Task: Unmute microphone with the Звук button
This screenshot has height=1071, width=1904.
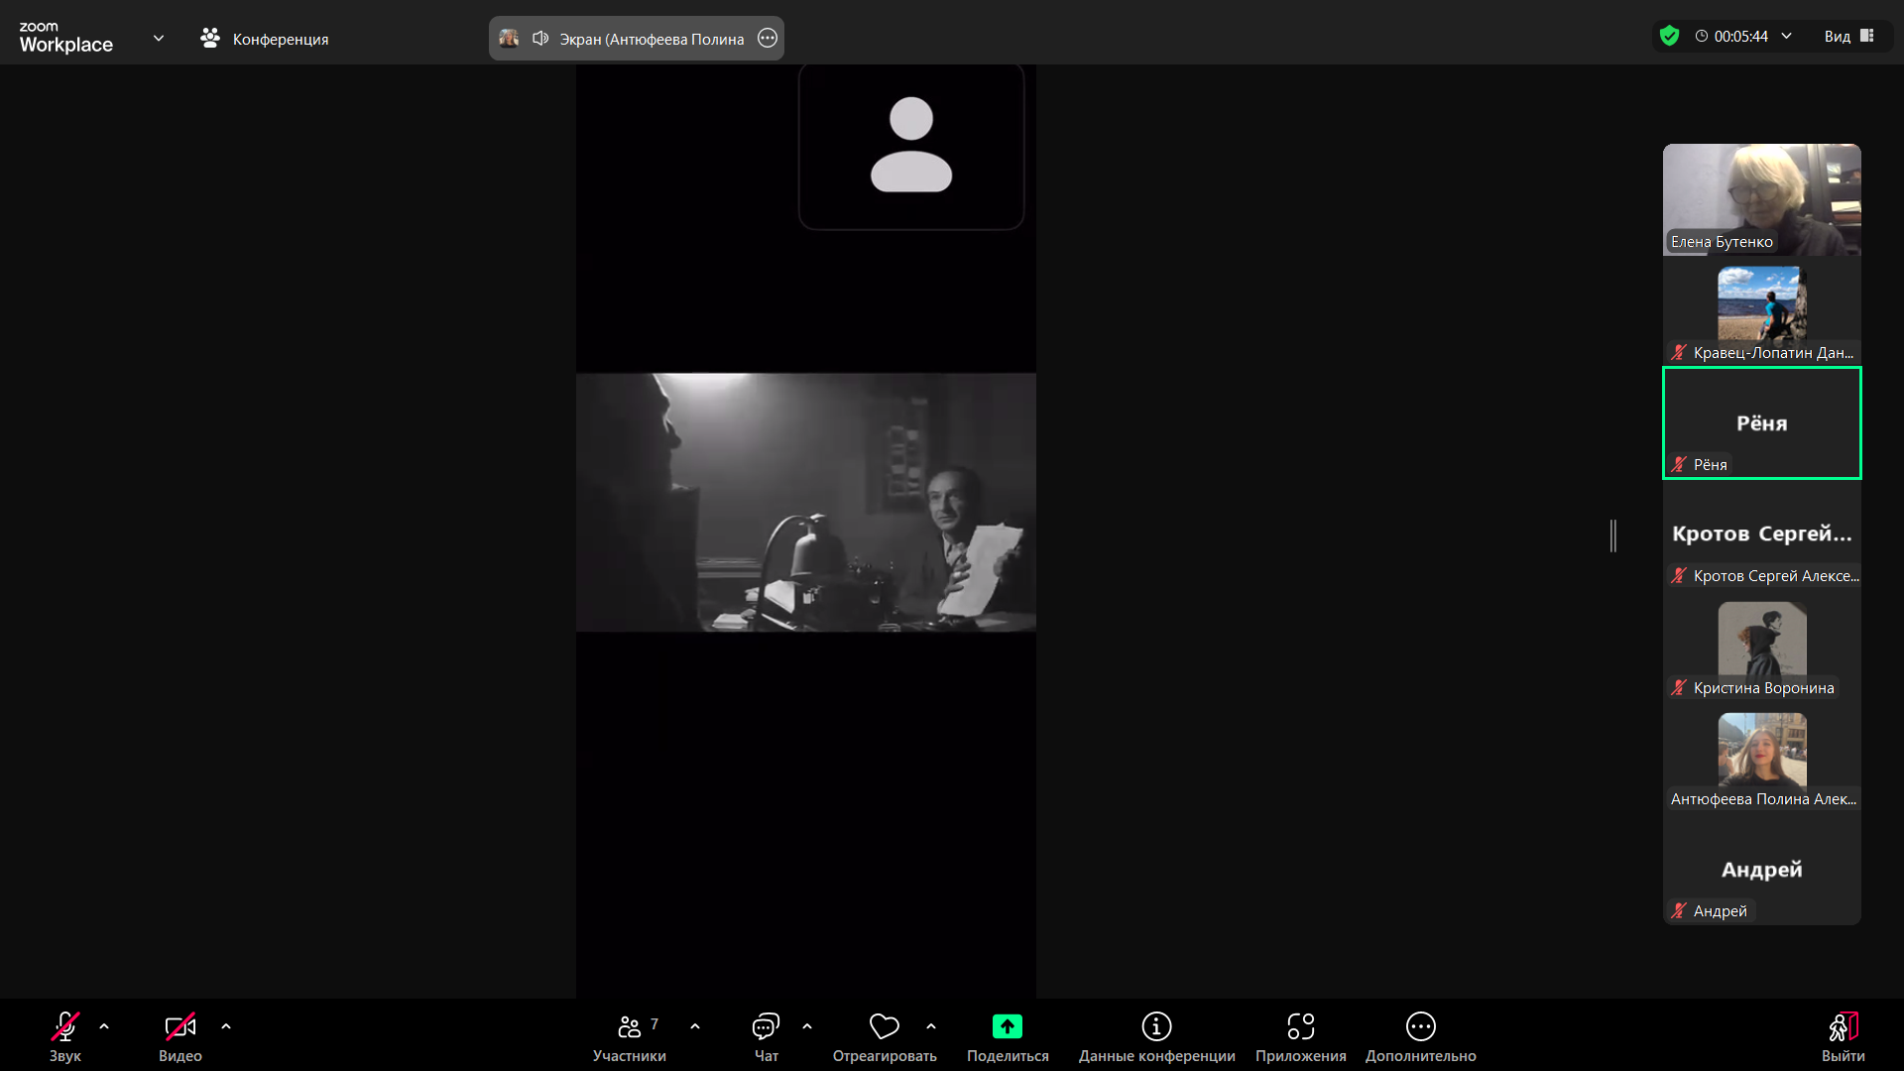Action: click(x=65, y=1036)
